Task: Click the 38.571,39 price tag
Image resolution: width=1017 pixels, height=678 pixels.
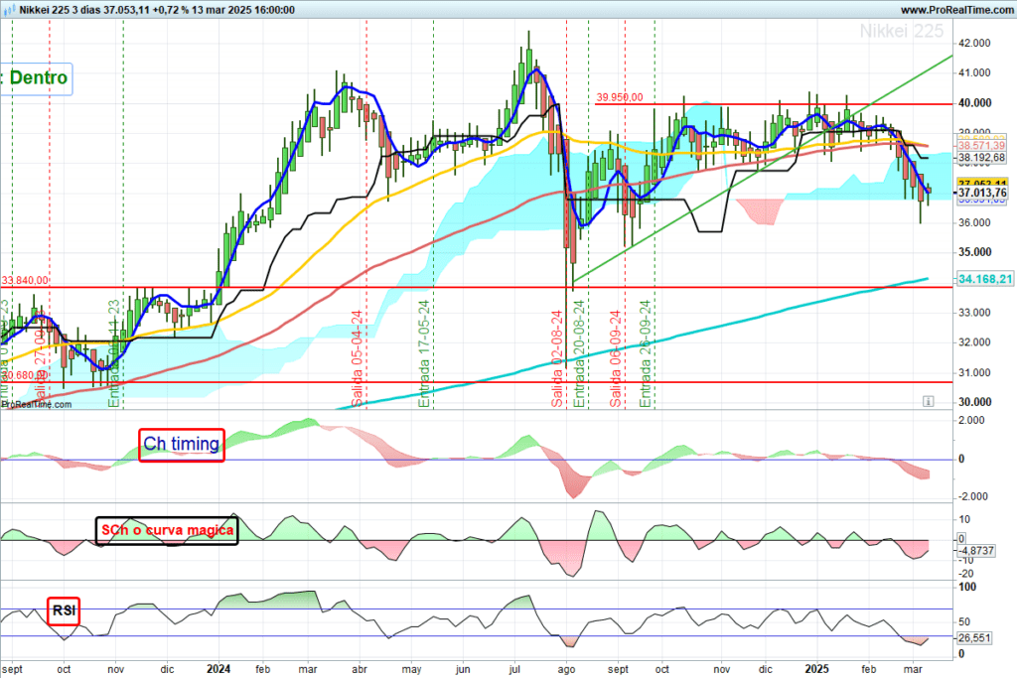Action: click(981, 147)
